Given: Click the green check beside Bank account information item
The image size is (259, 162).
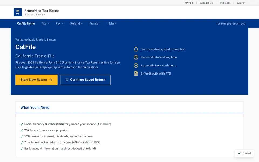Looking at the screenshot, I should point(22,148).
